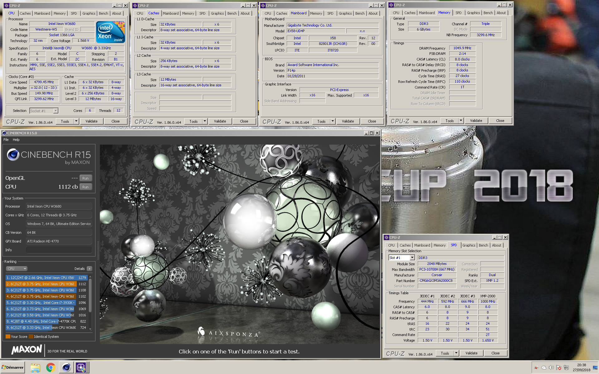Viewport: 599px width, 374px height.
Task: Click the DRAM Frequency value 1049.9 MHz
Action: point(462,48)
